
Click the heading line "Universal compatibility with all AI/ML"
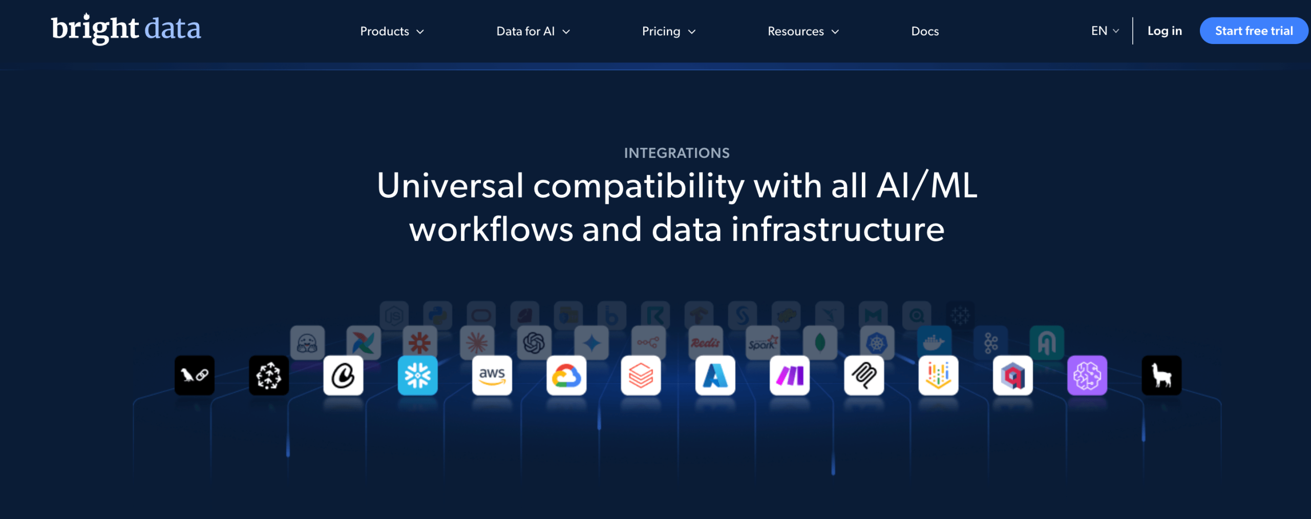pyautogui.click(x=677, y=185)
